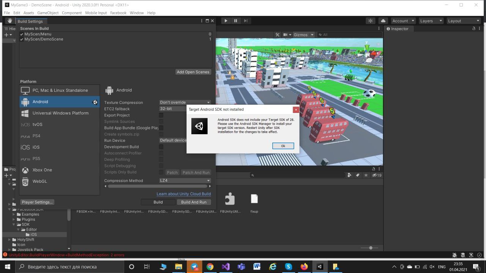Viewport: 486px width, 273px height.
Task: Toggle Autoconnect Profiler checkbox
Action: [161, 153]
